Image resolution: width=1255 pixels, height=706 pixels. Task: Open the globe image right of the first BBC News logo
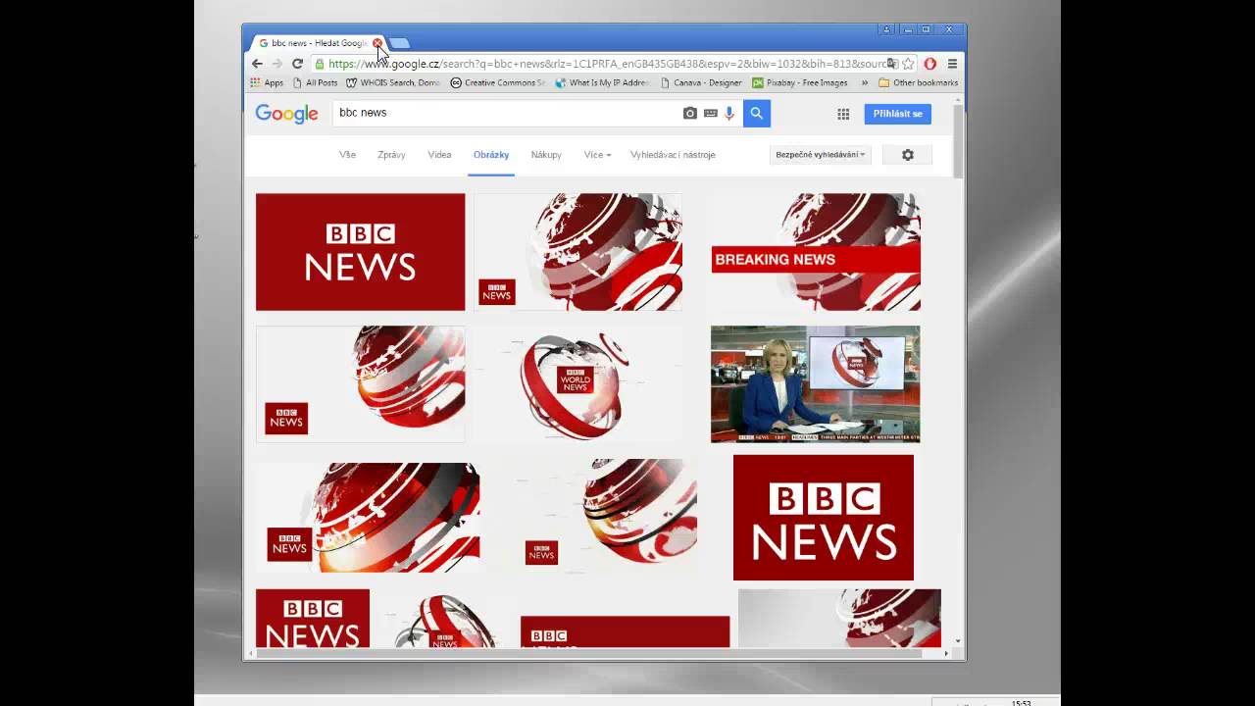(x=578, y=252)
